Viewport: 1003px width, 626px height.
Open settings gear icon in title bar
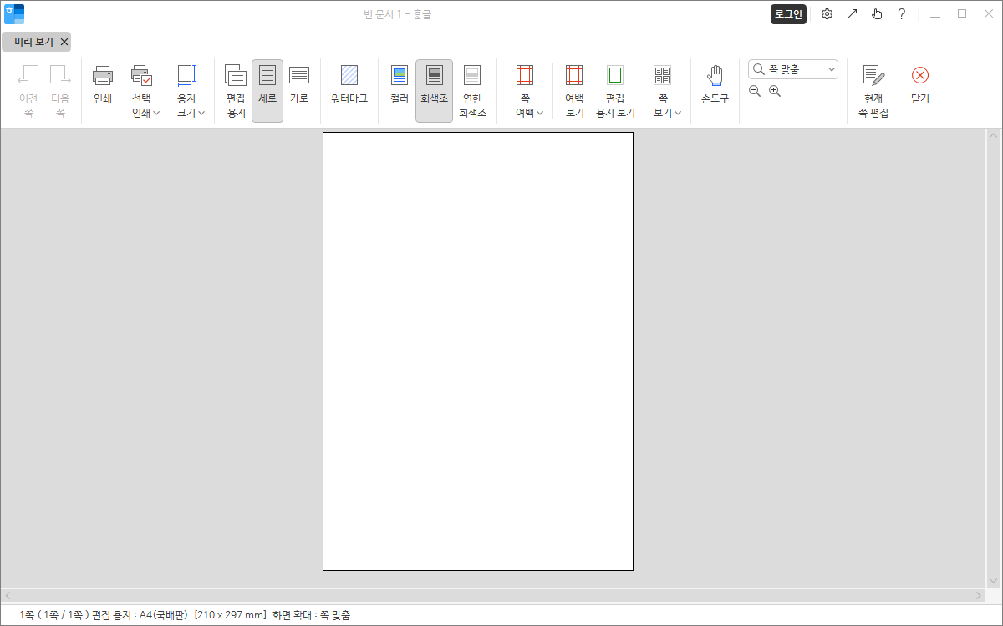827,13
